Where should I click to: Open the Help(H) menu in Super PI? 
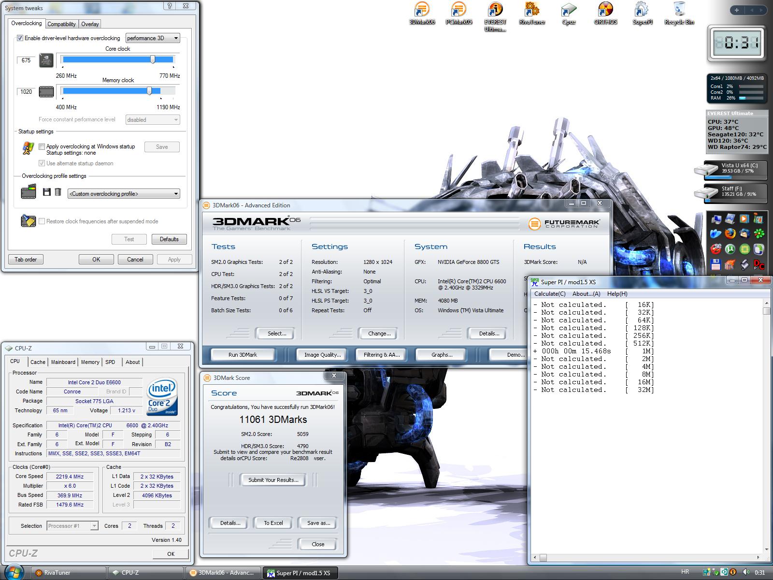coord(617,294)
